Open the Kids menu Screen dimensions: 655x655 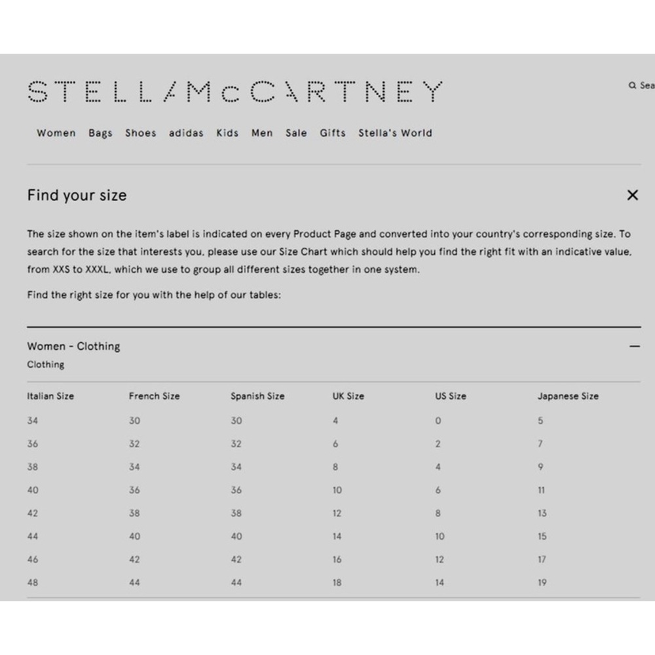tap(227, 133)
